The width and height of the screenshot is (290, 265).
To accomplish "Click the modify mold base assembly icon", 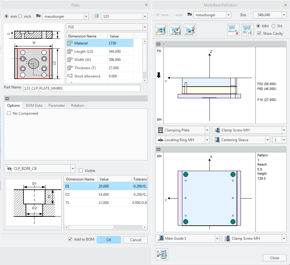I will point(190,30).
